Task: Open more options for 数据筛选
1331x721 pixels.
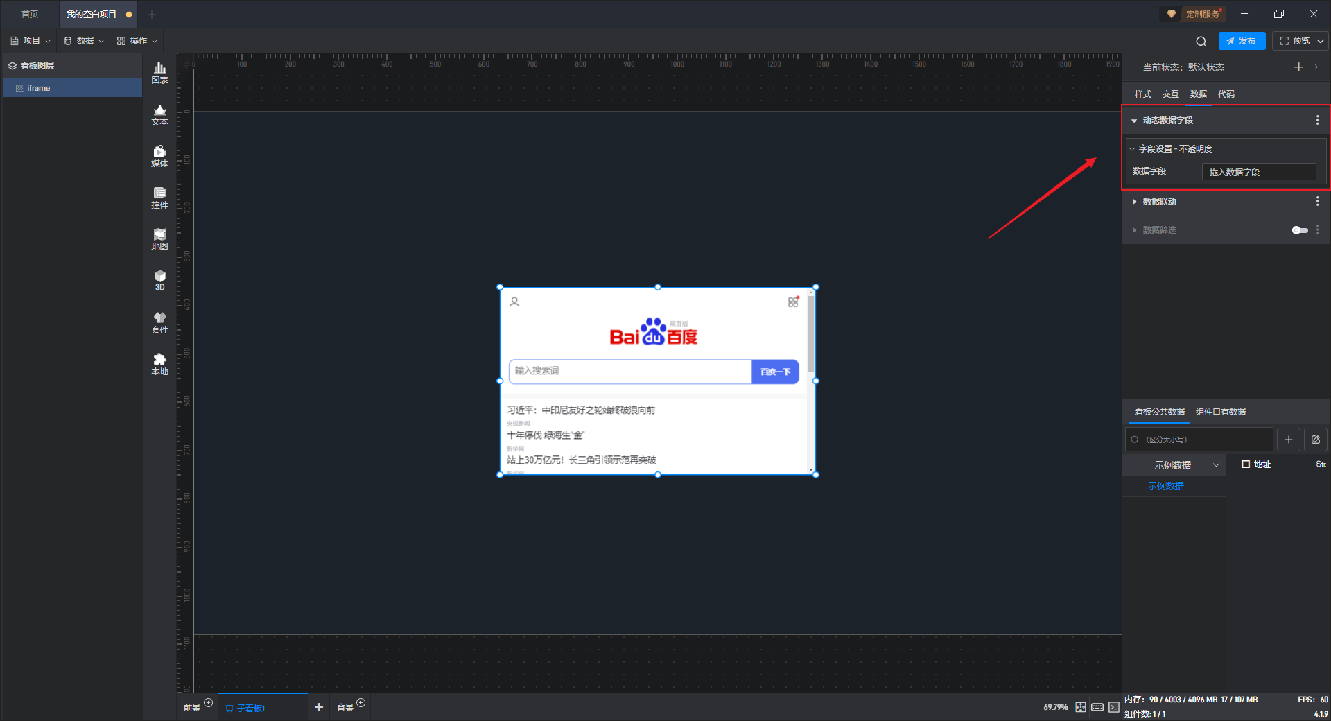Action: tap(1317, 229)
